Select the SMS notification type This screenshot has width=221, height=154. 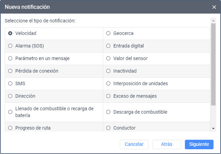click(x=10, y=83)
